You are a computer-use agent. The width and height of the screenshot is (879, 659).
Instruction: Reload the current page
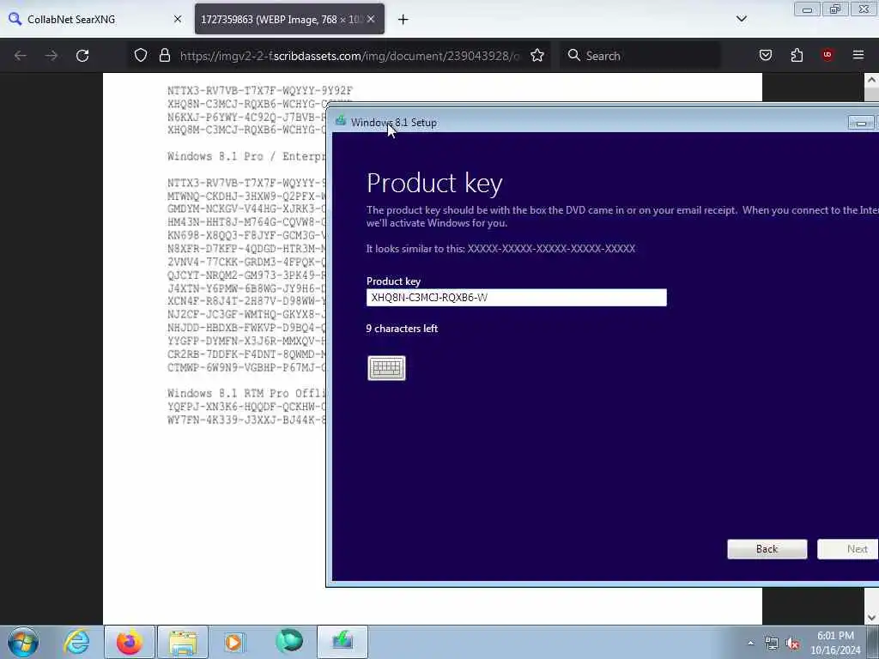click(82, 56)
